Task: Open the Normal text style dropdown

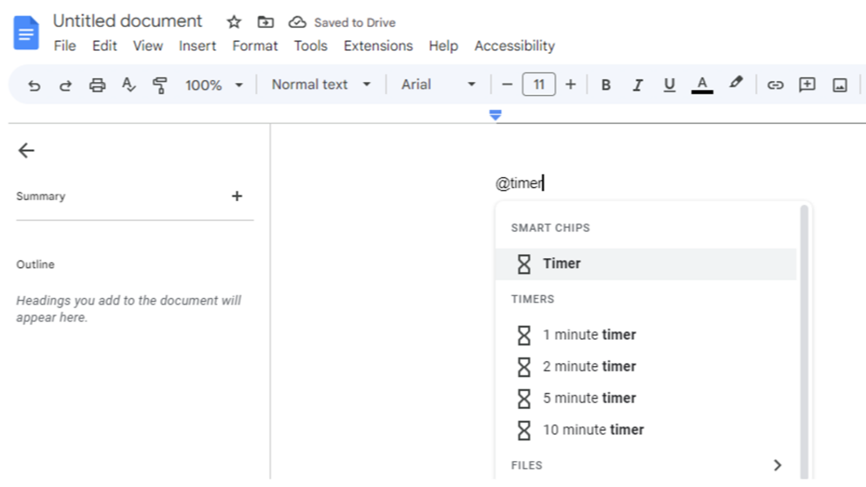Action: point(321,85)
